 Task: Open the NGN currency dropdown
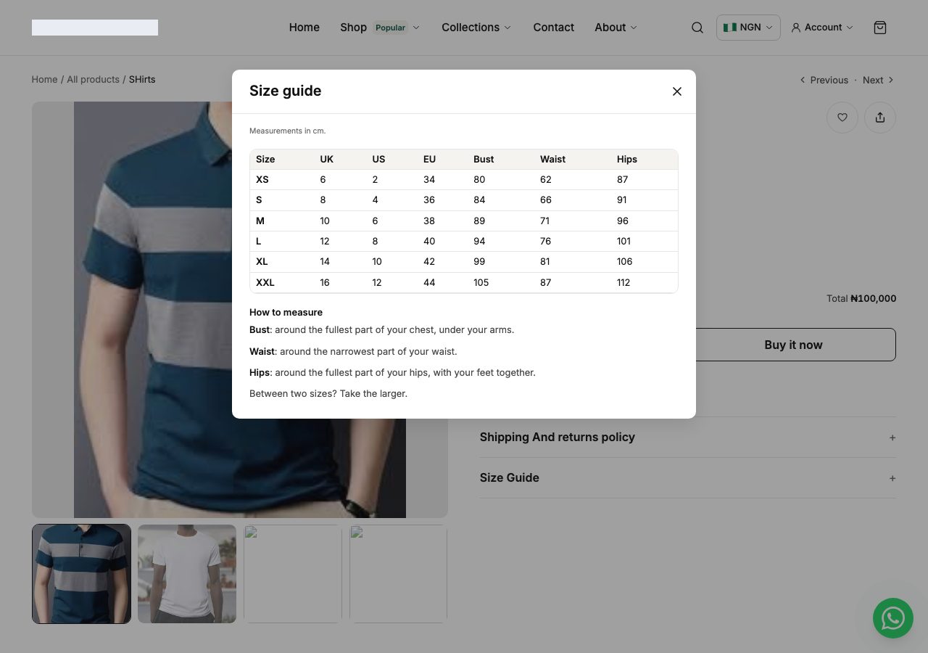(x=748, y=28)
